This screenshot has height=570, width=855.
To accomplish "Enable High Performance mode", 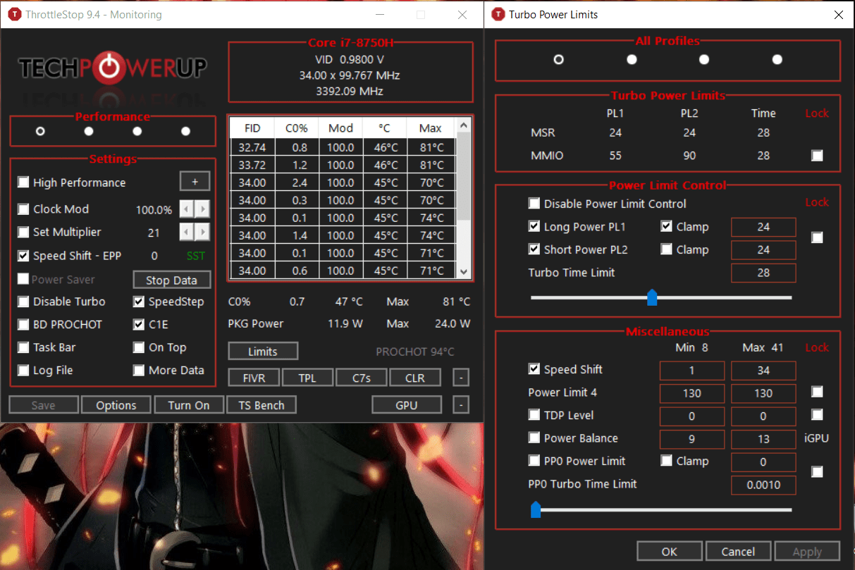I will [x=23, y=182].
